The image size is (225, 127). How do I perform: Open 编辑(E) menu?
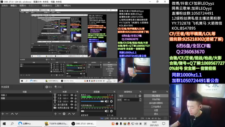(13, 6)
